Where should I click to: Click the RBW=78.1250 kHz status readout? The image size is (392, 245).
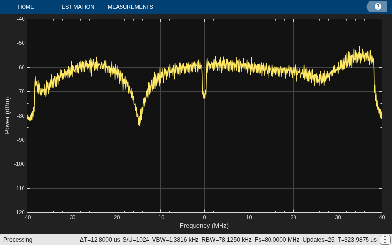(x=226, y=240)
